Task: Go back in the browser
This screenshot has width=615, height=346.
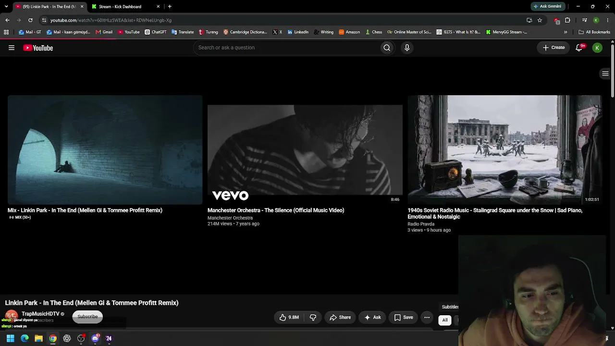Action: point(7,20)
